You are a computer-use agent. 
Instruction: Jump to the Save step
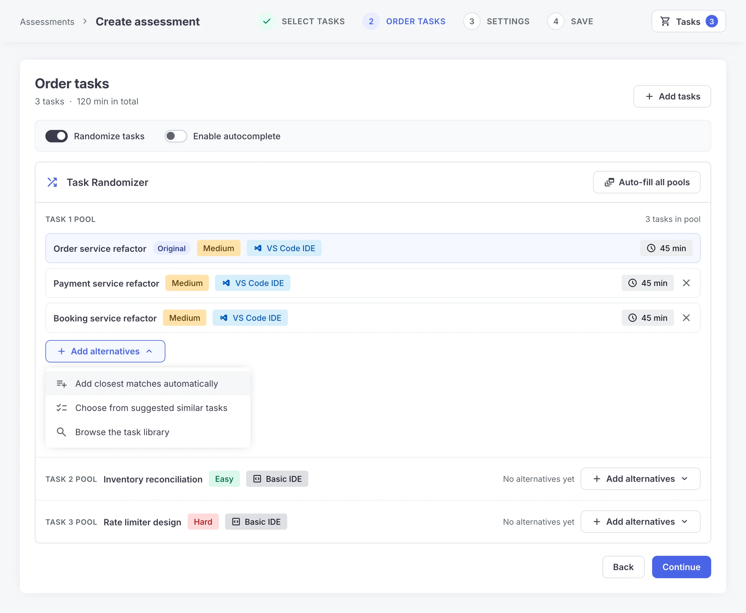point(570,21)
